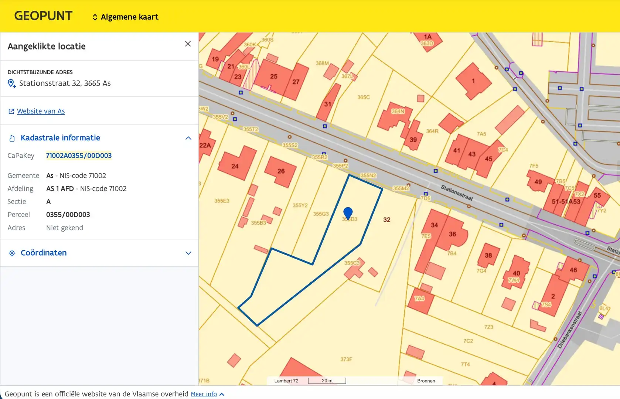This screenshot has width=620, height=399.
Task: Open the CaPaKey 71002A0355/00D003 link
Action: coord(79,156)
